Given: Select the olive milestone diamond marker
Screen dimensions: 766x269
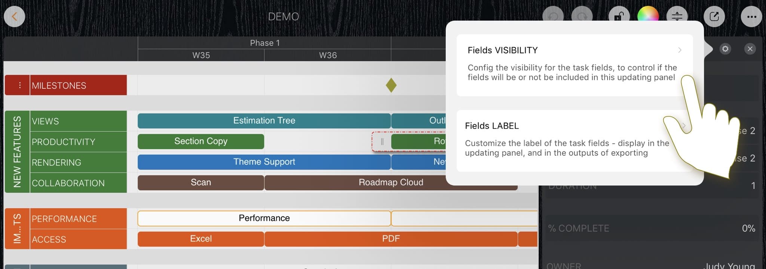Looking at the screenshot, I should (x=391, y=85).
